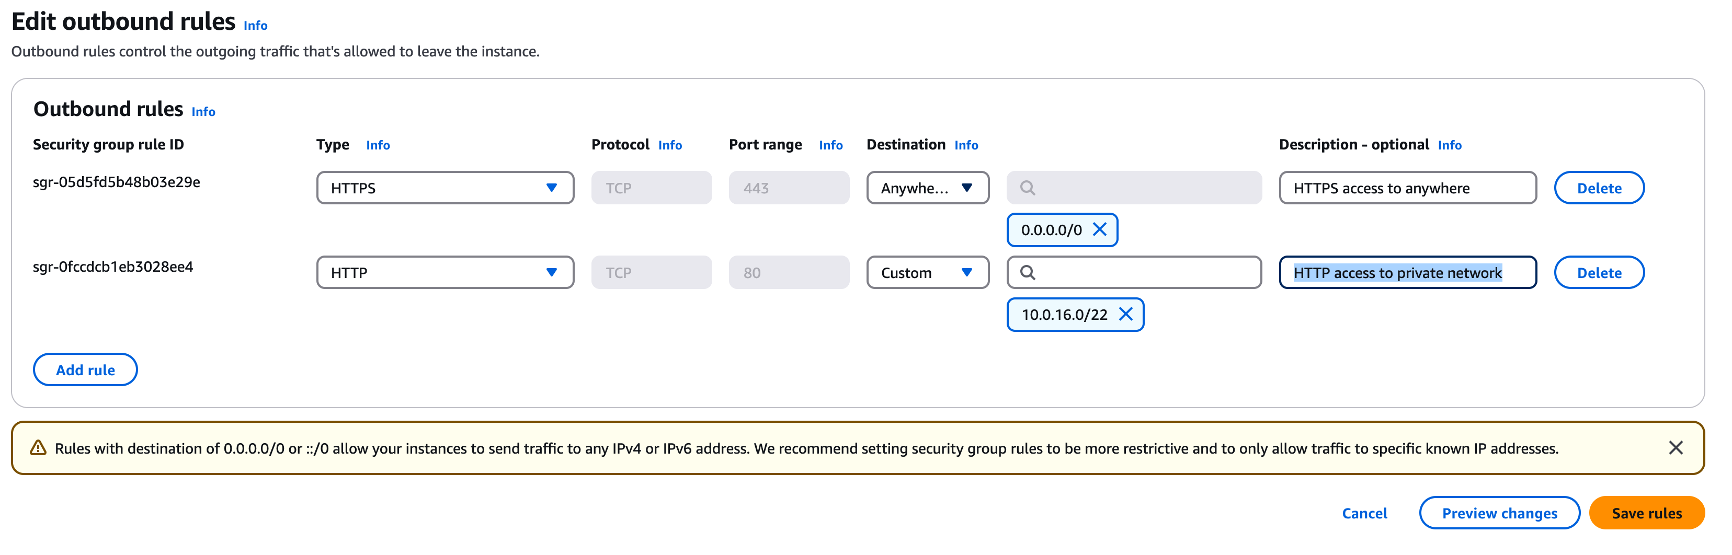Click search icon in HTTP rule destination field
This screenshot has height=555, width=1732.
point(1028,273)
